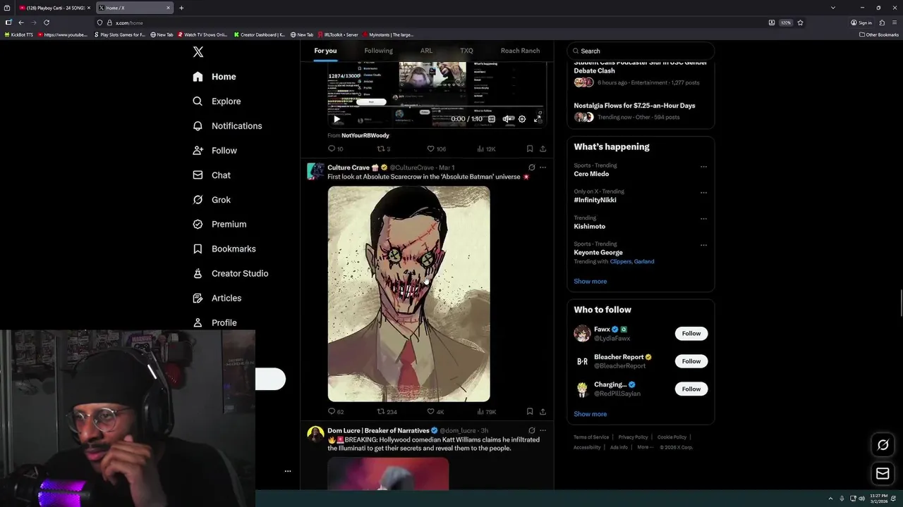Open Dom Lucre profile avatar
This screenshot has width=903, height=507.
point(315,434)
